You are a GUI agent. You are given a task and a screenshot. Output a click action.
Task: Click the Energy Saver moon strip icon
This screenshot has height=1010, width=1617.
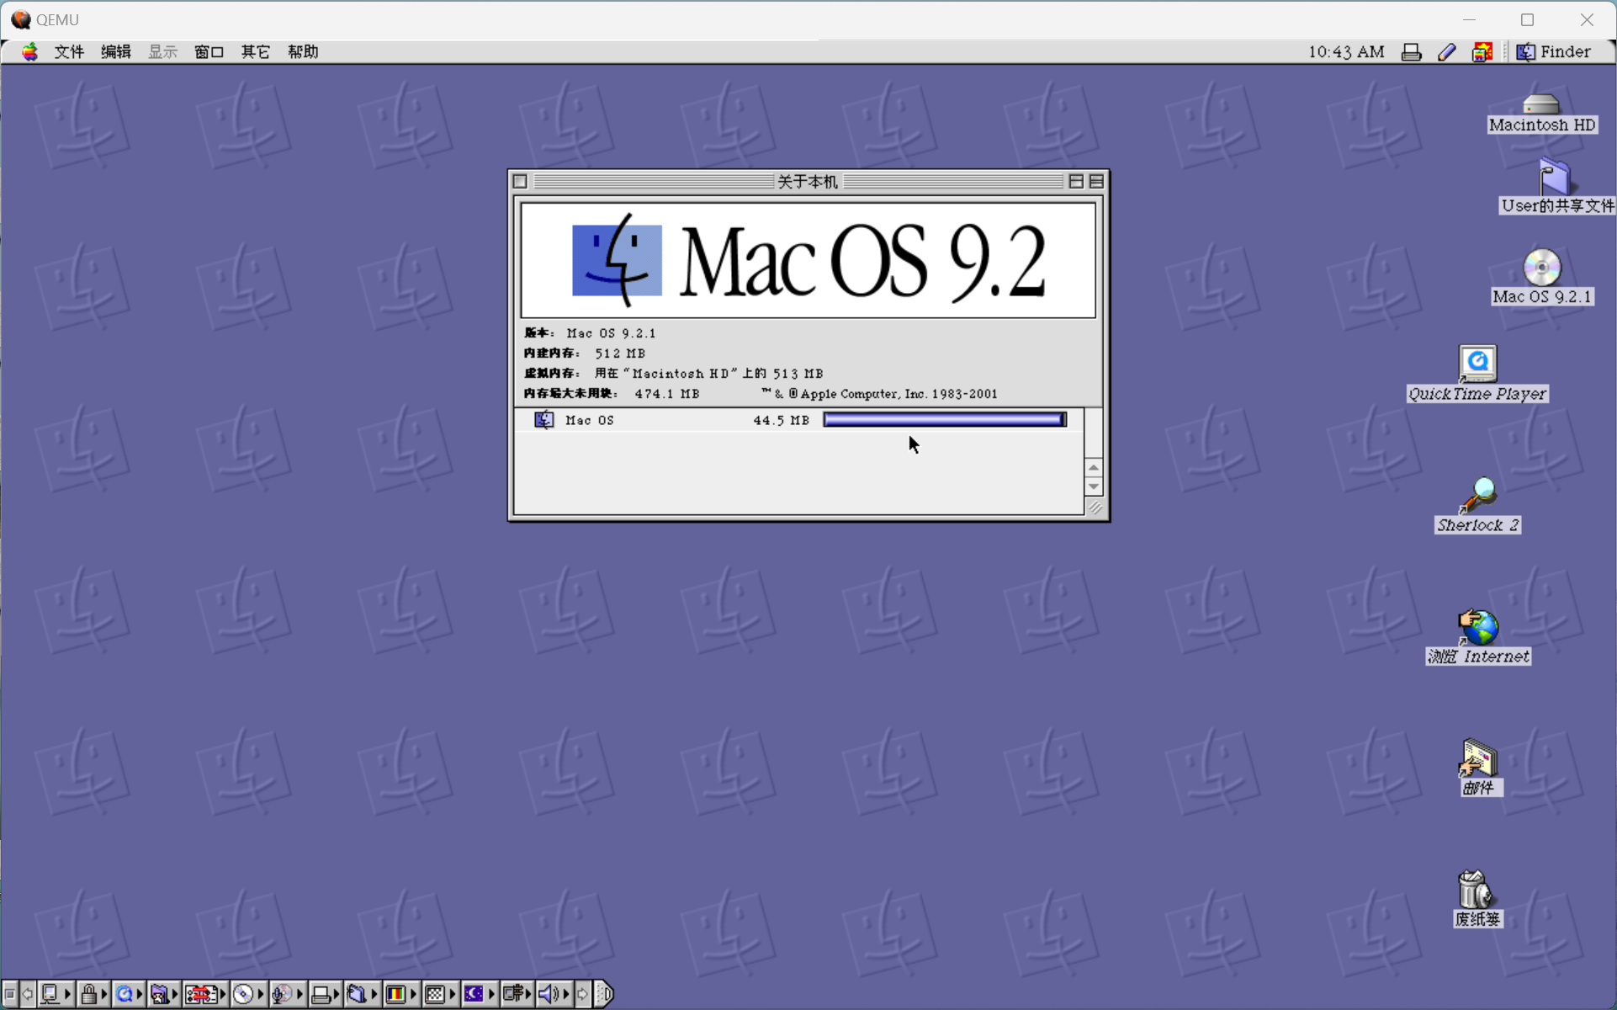pos(474,994)
